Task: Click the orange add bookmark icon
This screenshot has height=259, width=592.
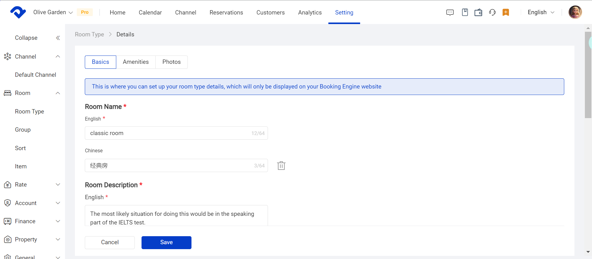Action: click(506, 12)
